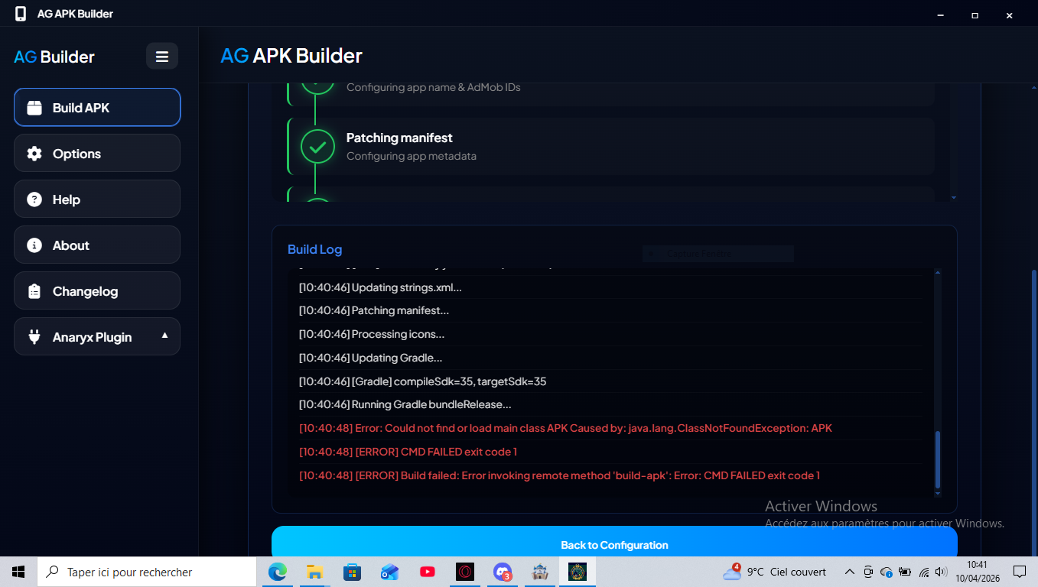
Task: Select the "Updating strings.xml..." log line
Action: pos(380,287)
